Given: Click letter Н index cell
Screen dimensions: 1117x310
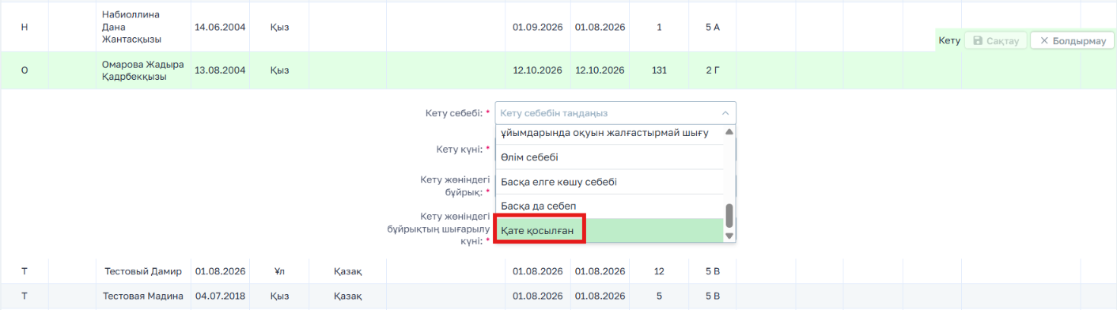Looking at the screenshot, I should (x=24, y=27).
